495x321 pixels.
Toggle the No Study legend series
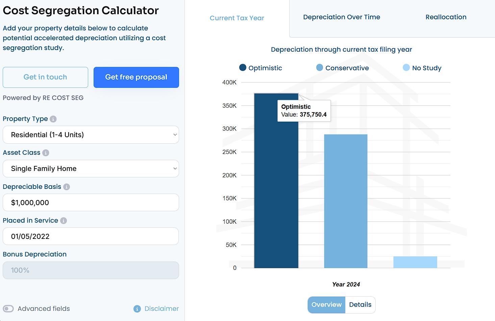(422, 68)
